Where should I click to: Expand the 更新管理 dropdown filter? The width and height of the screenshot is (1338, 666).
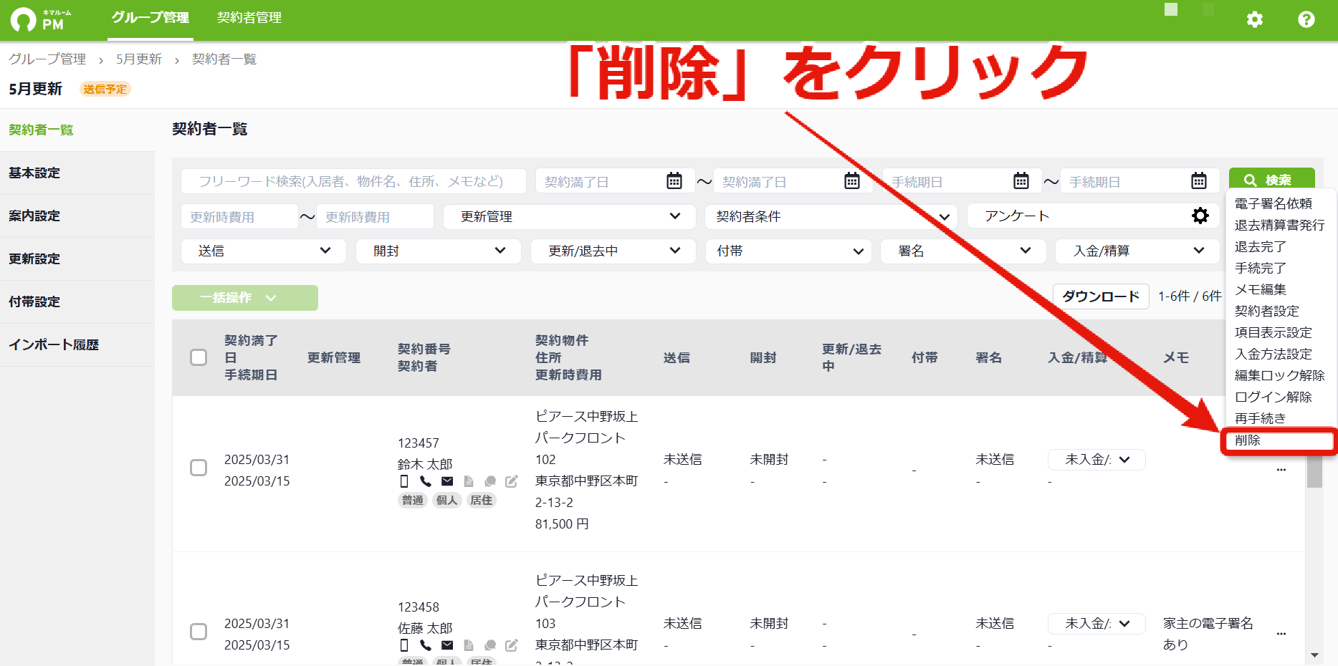click(570, 216)
